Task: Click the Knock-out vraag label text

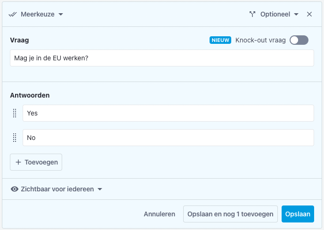Action: [x=260, y=40]
